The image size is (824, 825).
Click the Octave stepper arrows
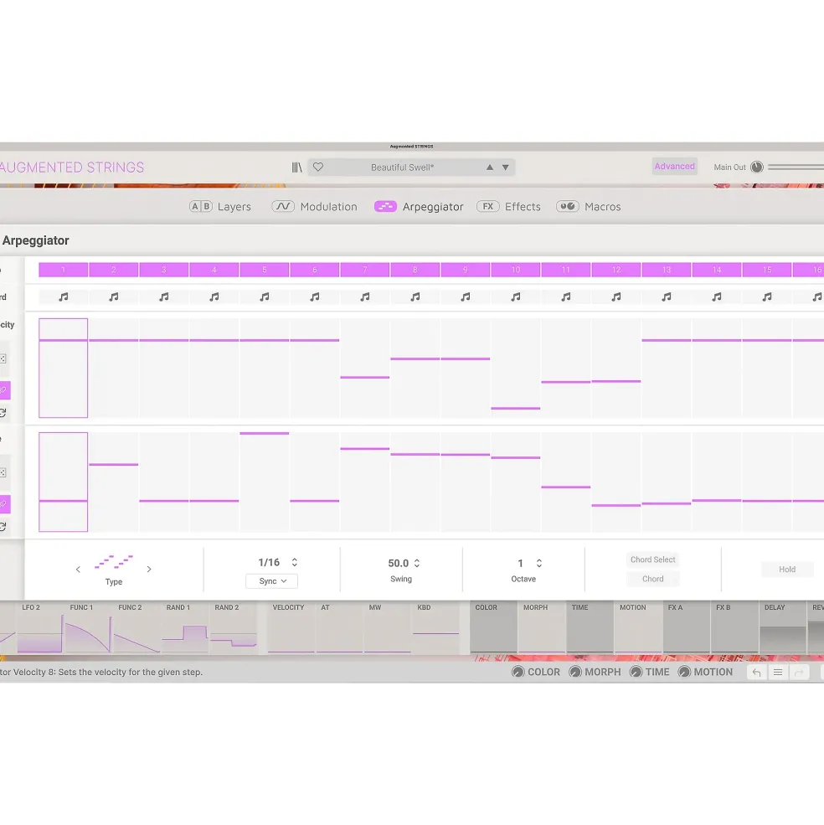[538, 563]
